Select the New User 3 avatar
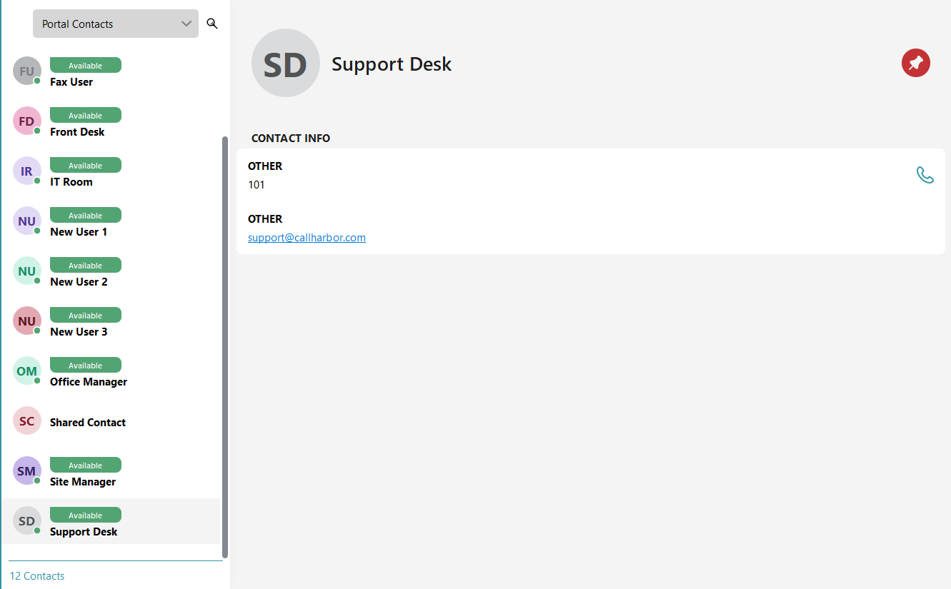 point(27,321)
